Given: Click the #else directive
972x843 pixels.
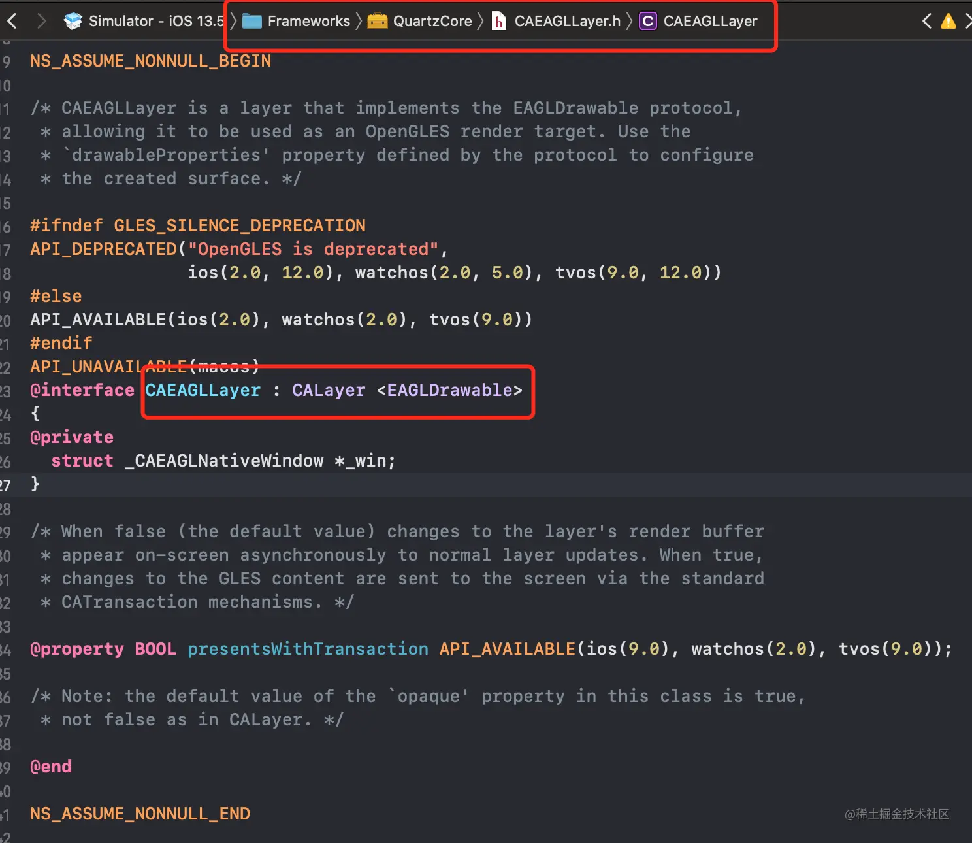Looking at the screenshot, I should [56, 296].
